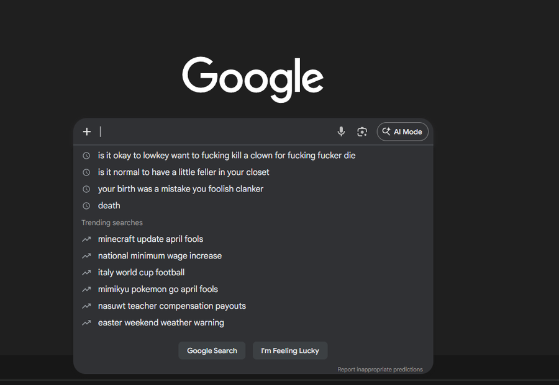Click clock icon beside 'death' suggestion
The width and height of the screenshot is (559, 385).
tap(86, 206)
